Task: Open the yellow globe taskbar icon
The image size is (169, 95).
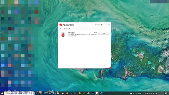Action: [x=80, y=93]
